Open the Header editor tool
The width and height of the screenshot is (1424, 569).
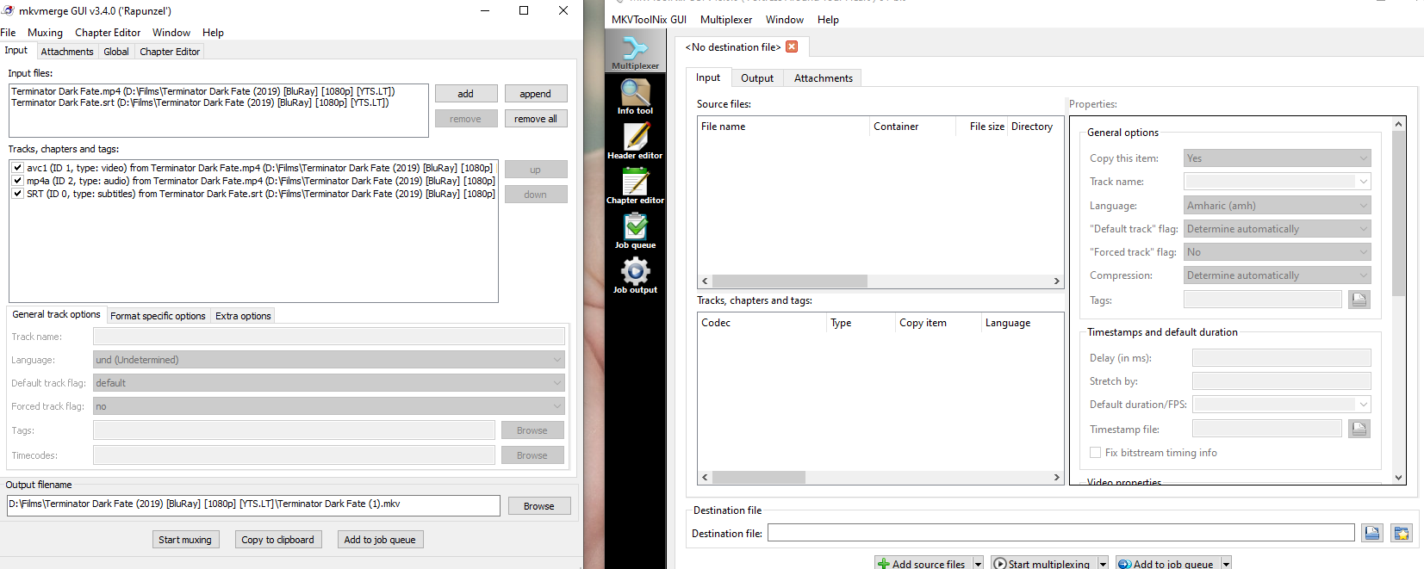[635, 141]
